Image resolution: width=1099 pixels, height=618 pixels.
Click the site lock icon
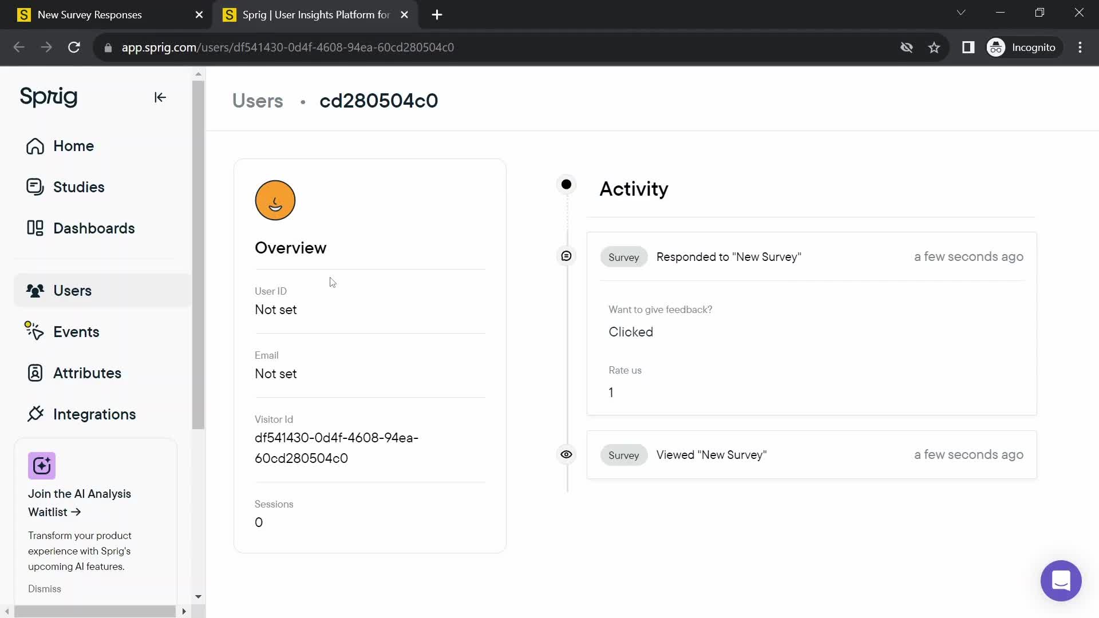click(x=108, y=48)
